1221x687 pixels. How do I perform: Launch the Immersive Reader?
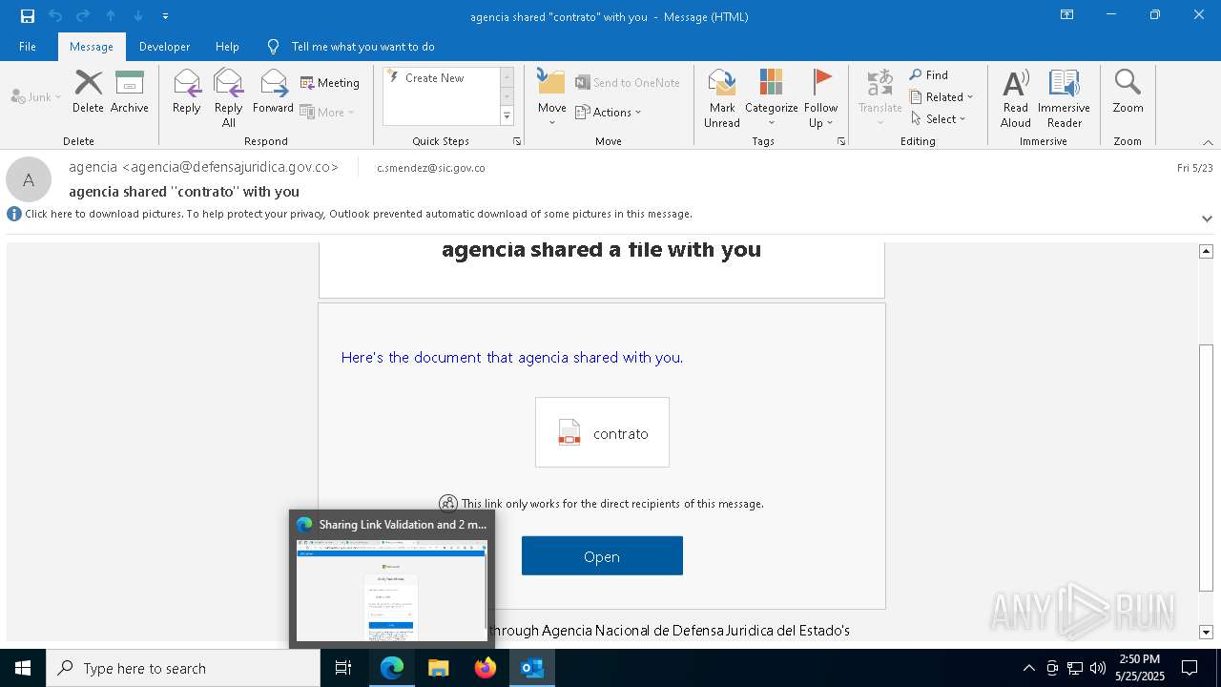[1064, 98]
